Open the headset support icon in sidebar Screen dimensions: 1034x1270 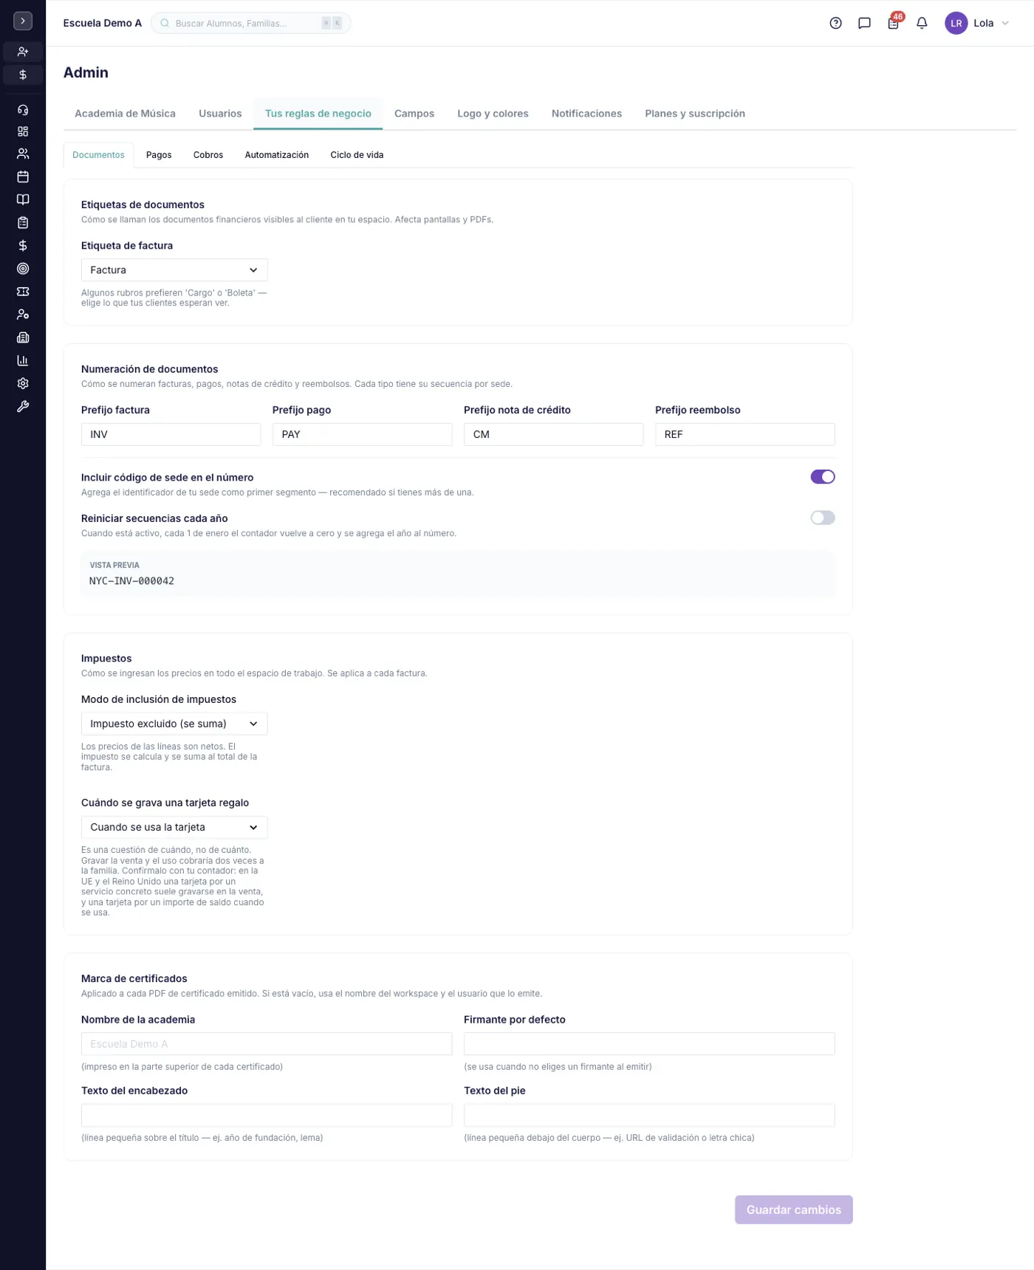[23, 109]
